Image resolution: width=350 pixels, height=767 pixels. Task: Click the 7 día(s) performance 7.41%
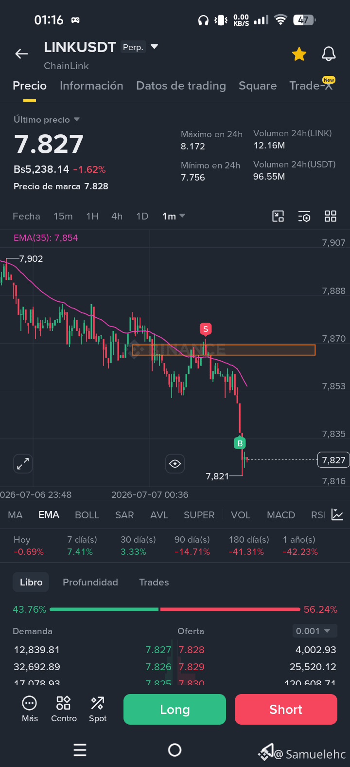coord(80,552)
